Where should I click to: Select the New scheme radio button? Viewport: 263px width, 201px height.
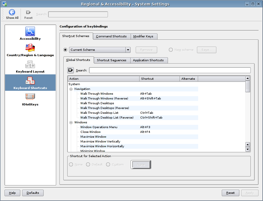pyautogui.click(x=171, y=50)
